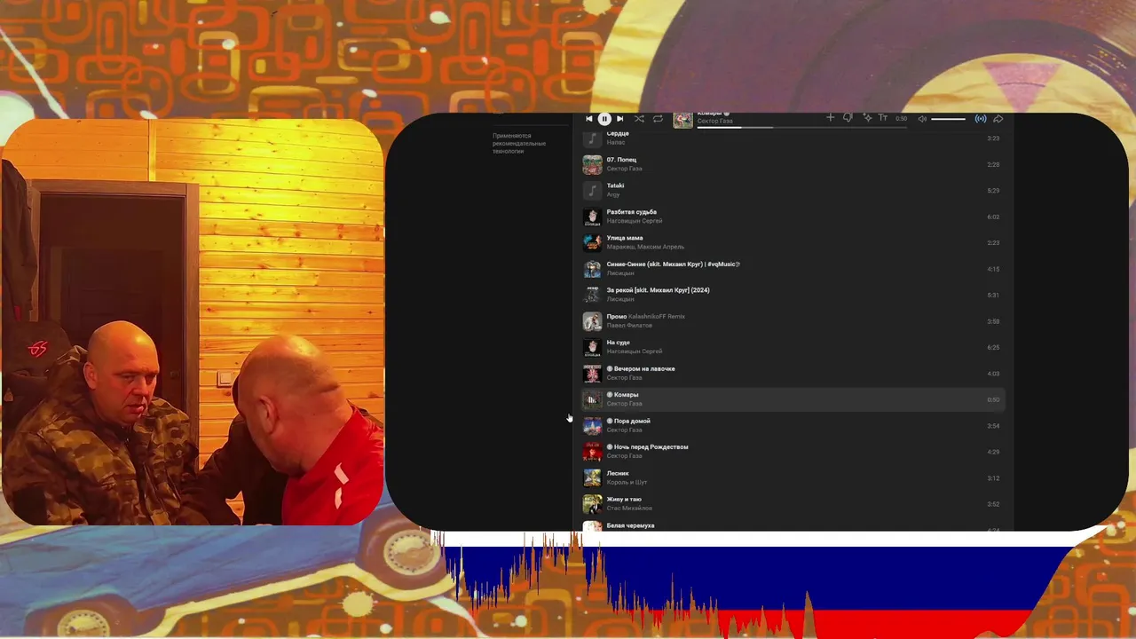This screenshot has height=639, width=1136.
Task: Open artist Павел Филатов
Action: pos(629,326)
